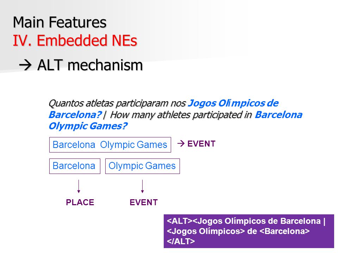Click the down arrow under Olympic Games box
This screenshot has width=338, height=253.
[142, 186]
